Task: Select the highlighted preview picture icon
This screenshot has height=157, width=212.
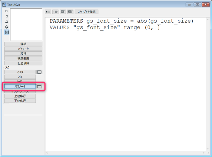Action: (x=7, y=32)
